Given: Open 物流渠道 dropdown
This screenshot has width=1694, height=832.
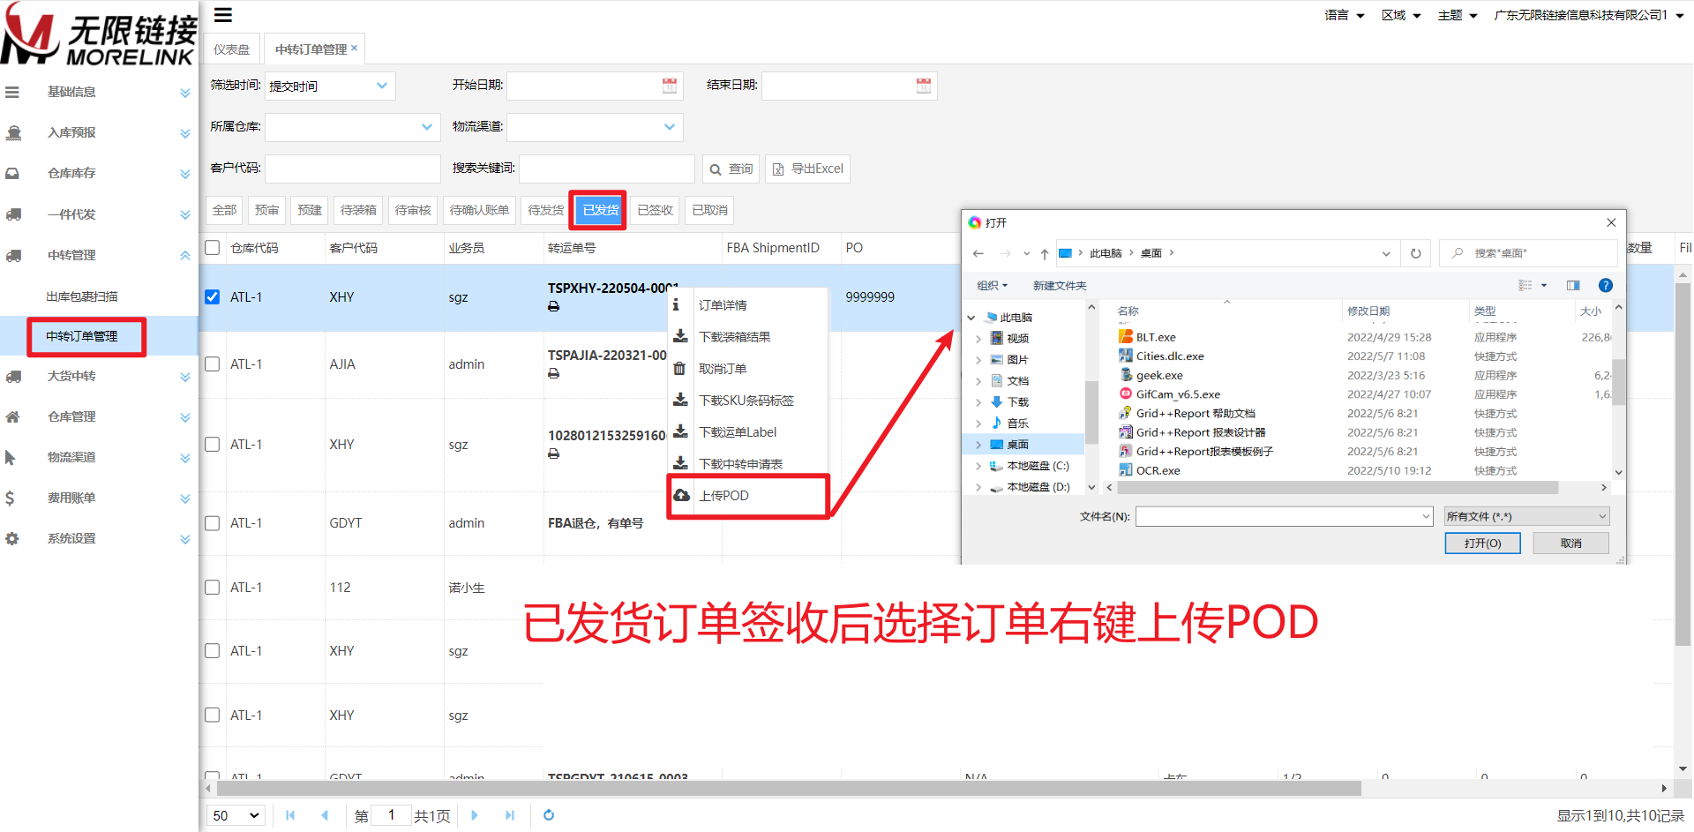Looking at the screenshot, I should point(595,127).
